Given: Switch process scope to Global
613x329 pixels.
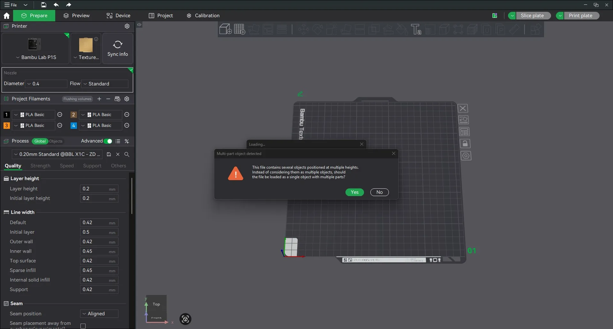Looking at the screenshot, I should coord(40,141).
